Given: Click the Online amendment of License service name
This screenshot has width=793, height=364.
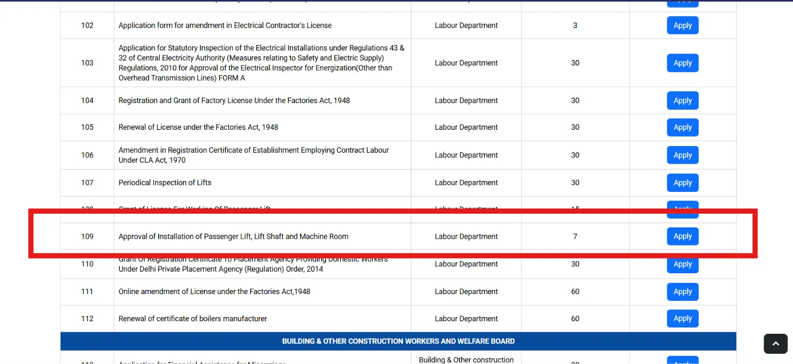Looking at the screenshot, I should click(x=215, y=292).
